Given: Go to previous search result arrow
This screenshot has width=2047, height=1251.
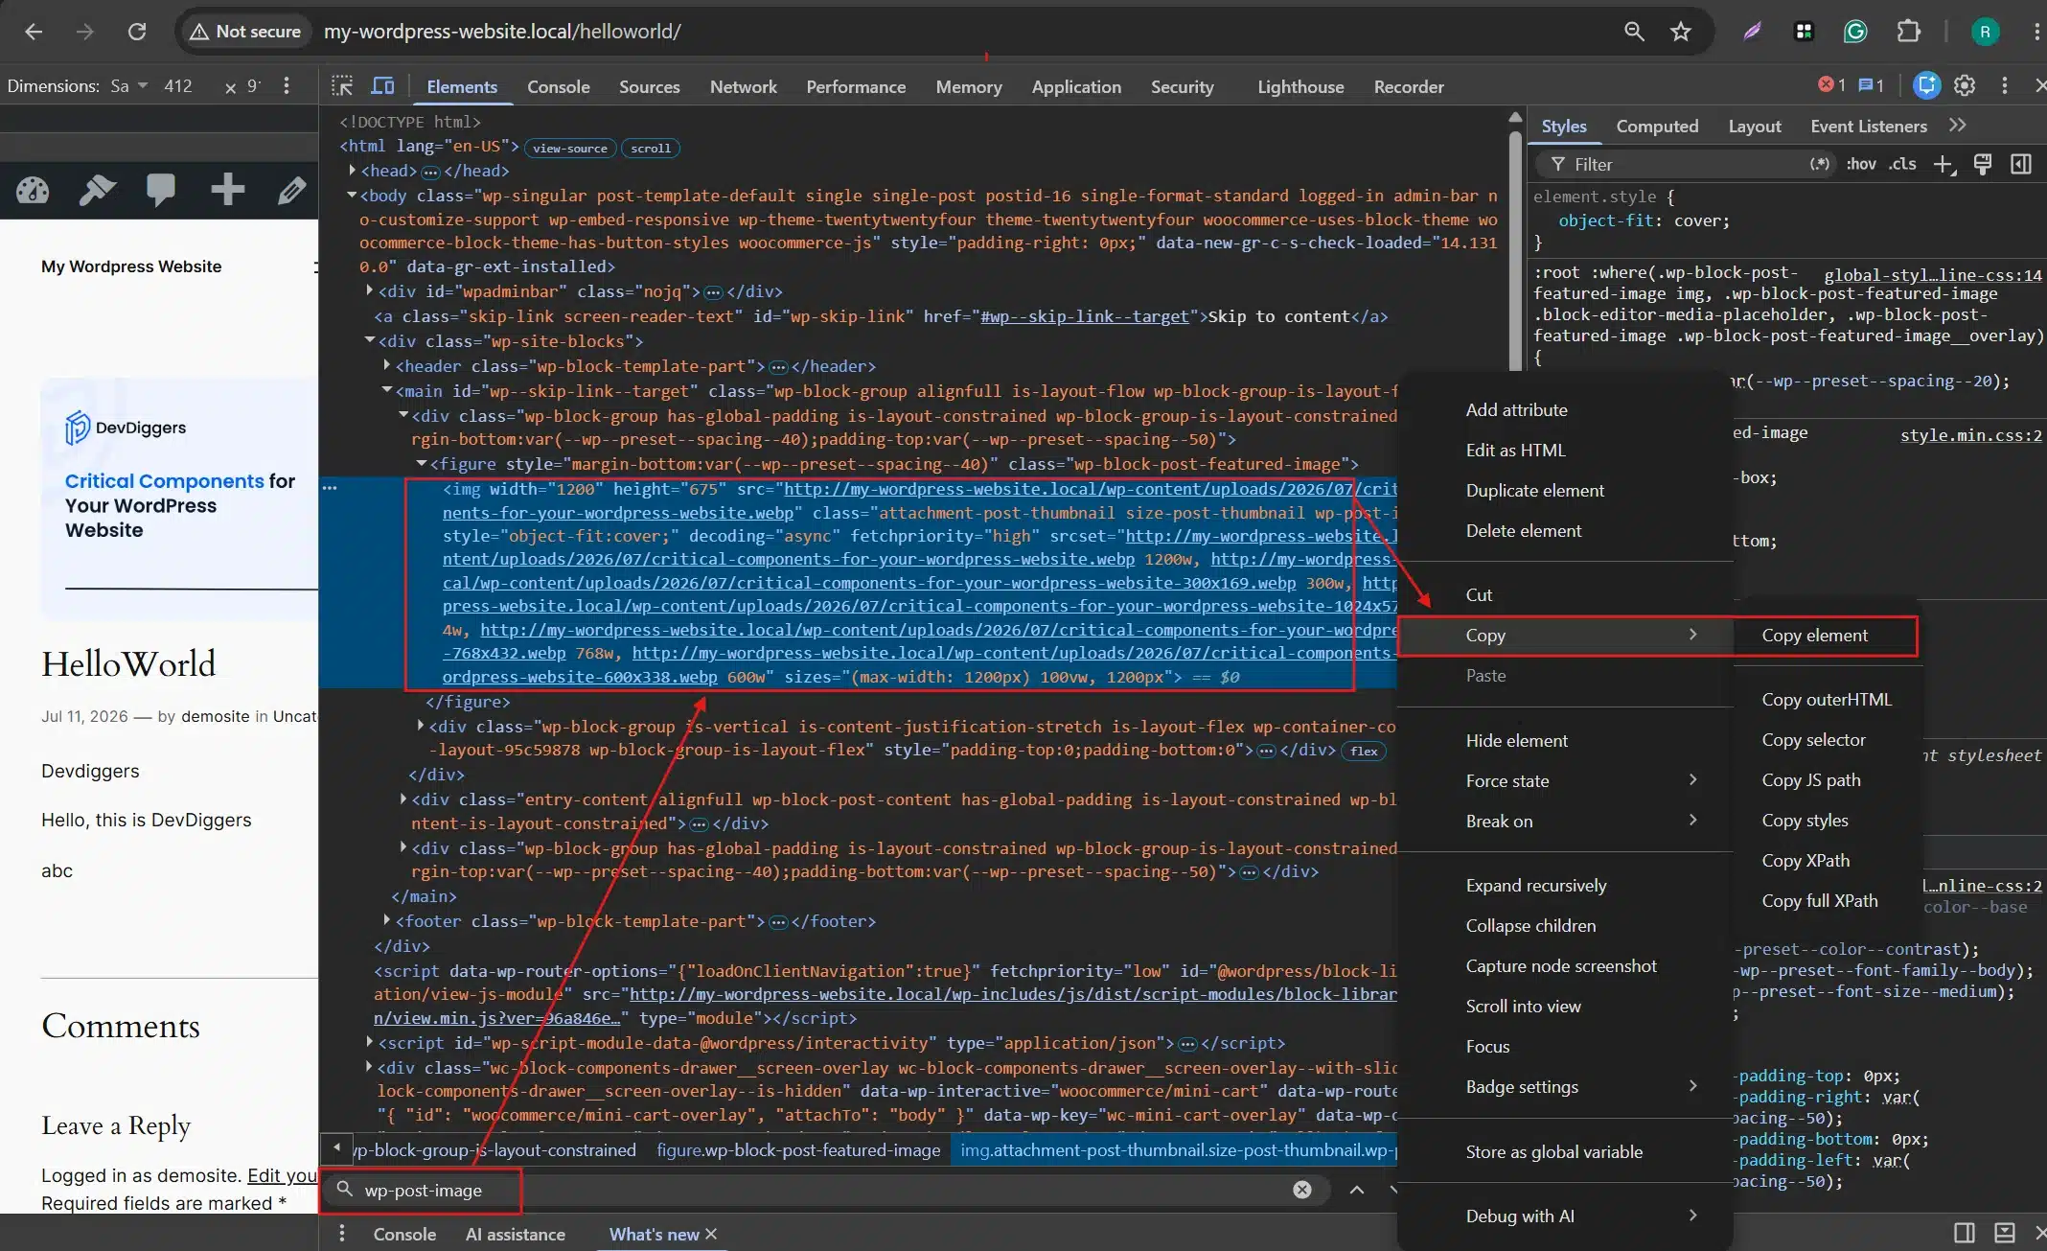Looking at the screenshot, I should (x=1357, y=1190).
